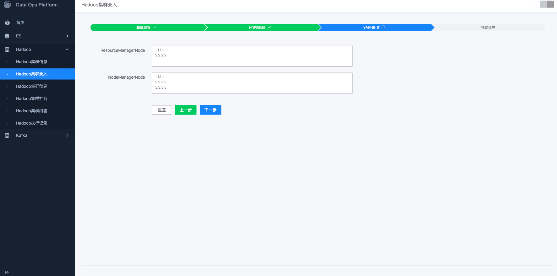The height and width of the screenshot is (276, 557).
Task: Open Hadoop集群缩容 in the sidebar
Action: 37,111
